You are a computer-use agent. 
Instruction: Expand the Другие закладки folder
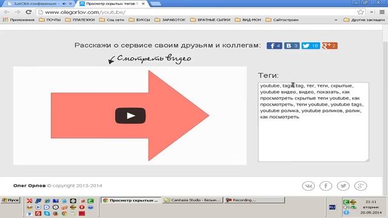pos(364,20)
